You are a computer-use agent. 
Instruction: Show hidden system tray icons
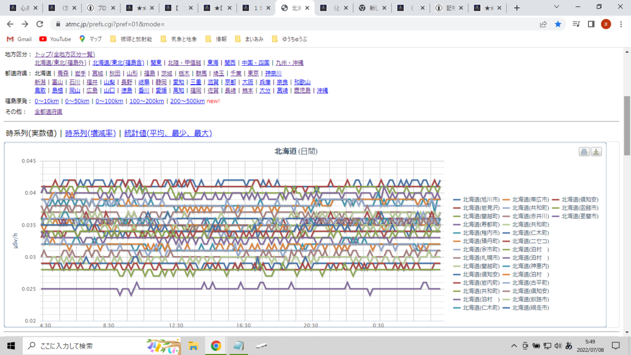pyautogui.click(x=514, y=346)
